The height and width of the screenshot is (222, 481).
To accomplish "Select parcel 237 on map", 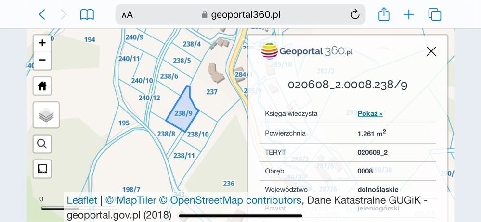I will point(212,92).
